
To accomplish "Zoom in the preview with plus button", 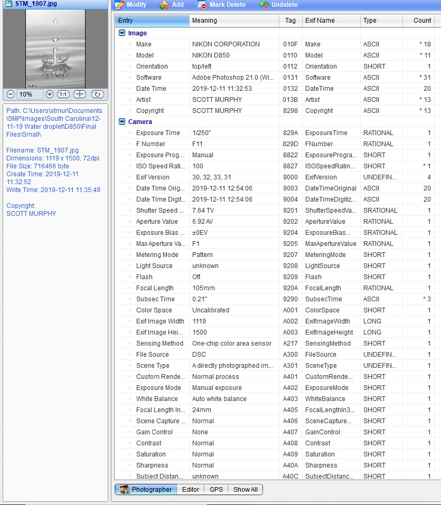I will (50, 94).
